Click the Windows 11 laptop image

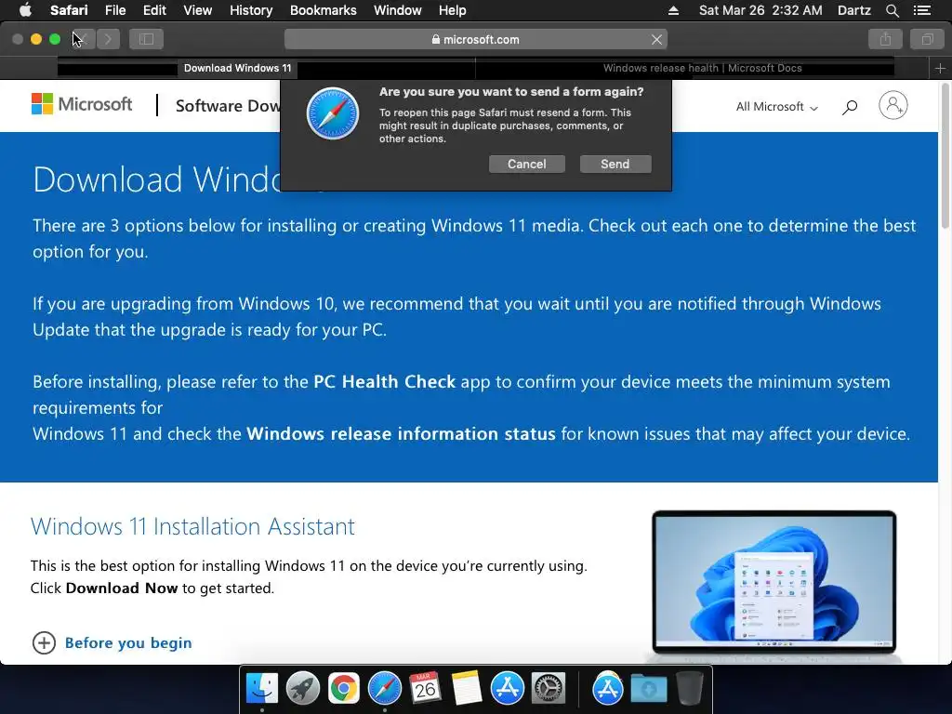(774, 585)
